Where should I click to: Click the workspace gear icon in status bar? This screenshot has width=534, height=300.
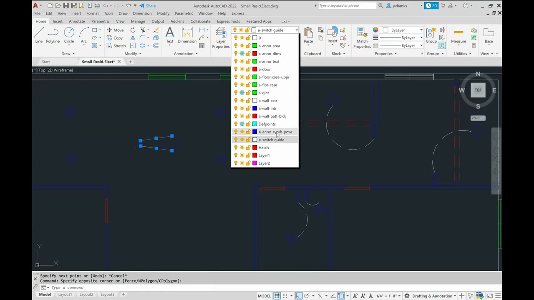[x=407, y=296]
